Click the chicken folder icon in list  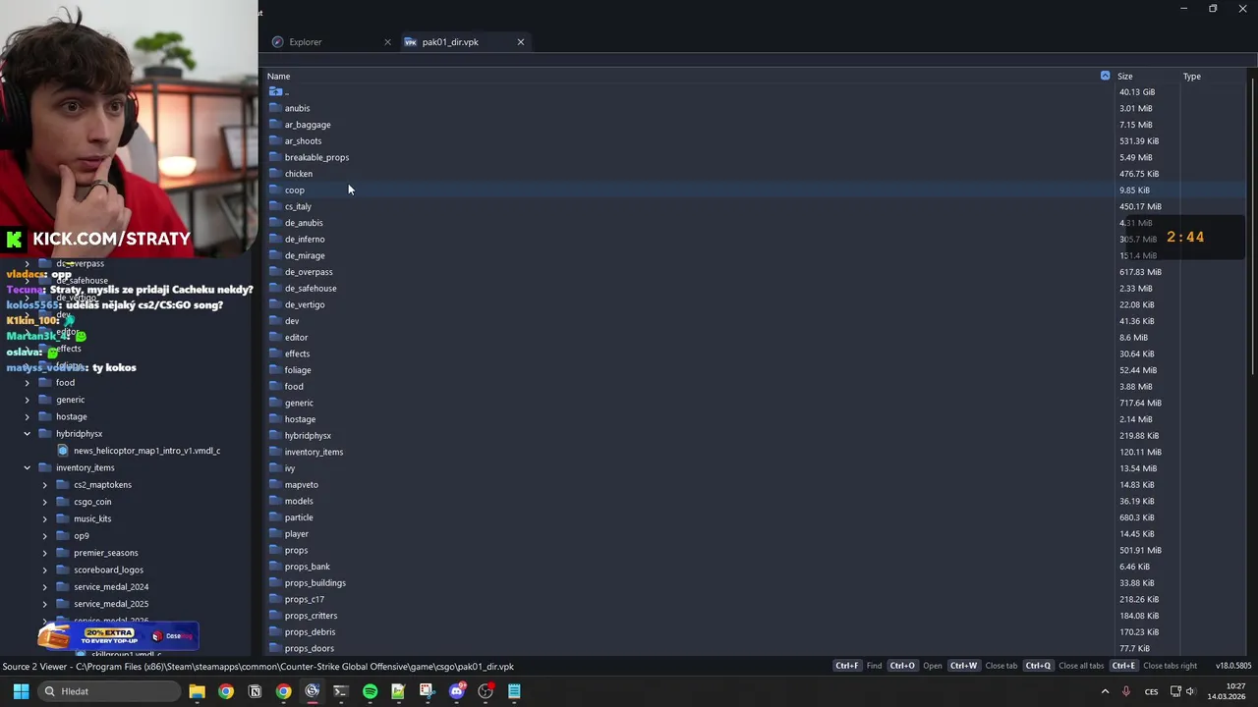point(275,174)
